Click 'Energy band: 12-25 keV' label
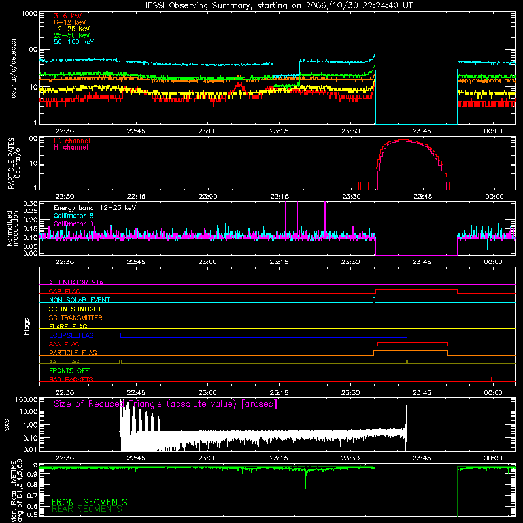Screen dimensions: 523x523 point(95,208)
